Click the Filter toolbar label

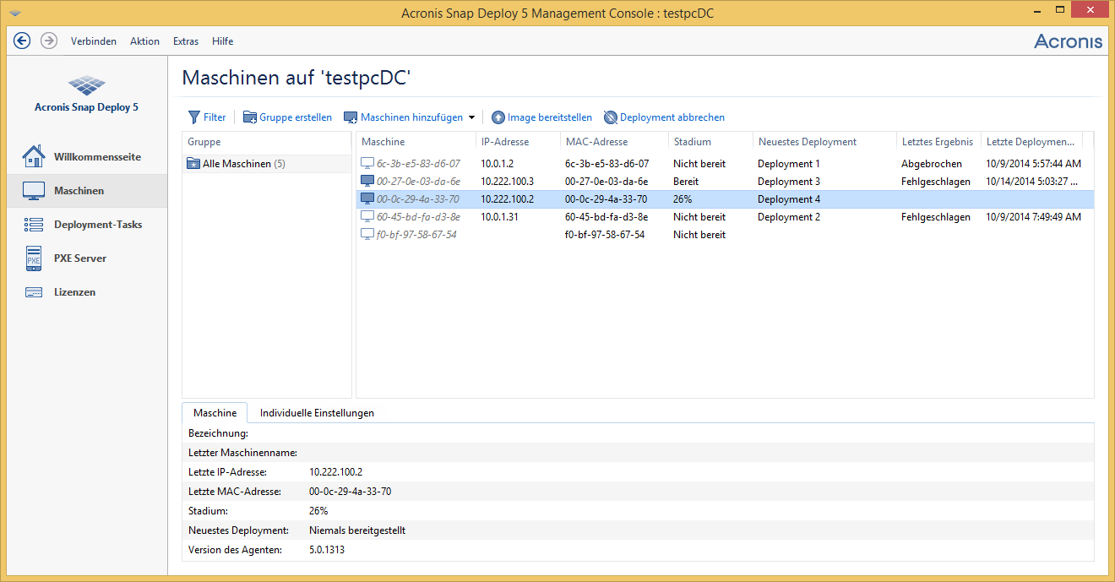coord(215,117)
